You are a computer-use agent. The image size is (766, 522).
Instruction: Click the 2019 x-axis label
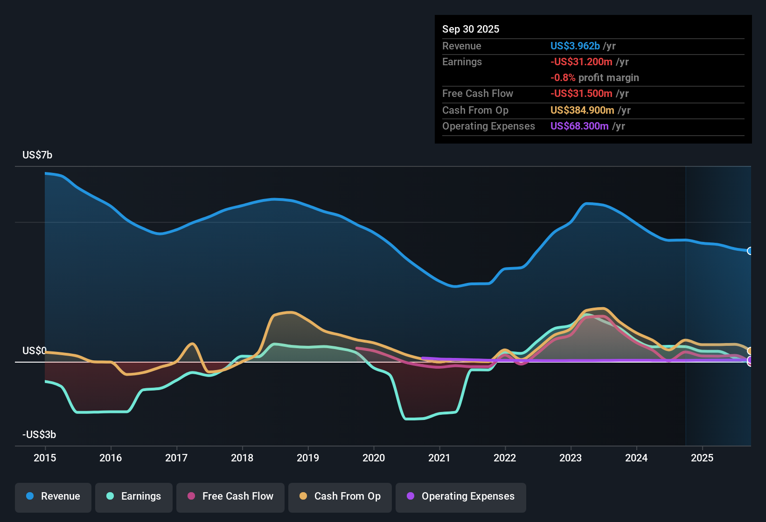click(308, 458)
